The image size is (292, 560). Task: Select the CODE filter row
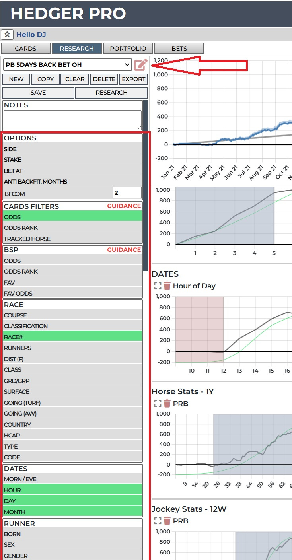(x=73, y=457)
